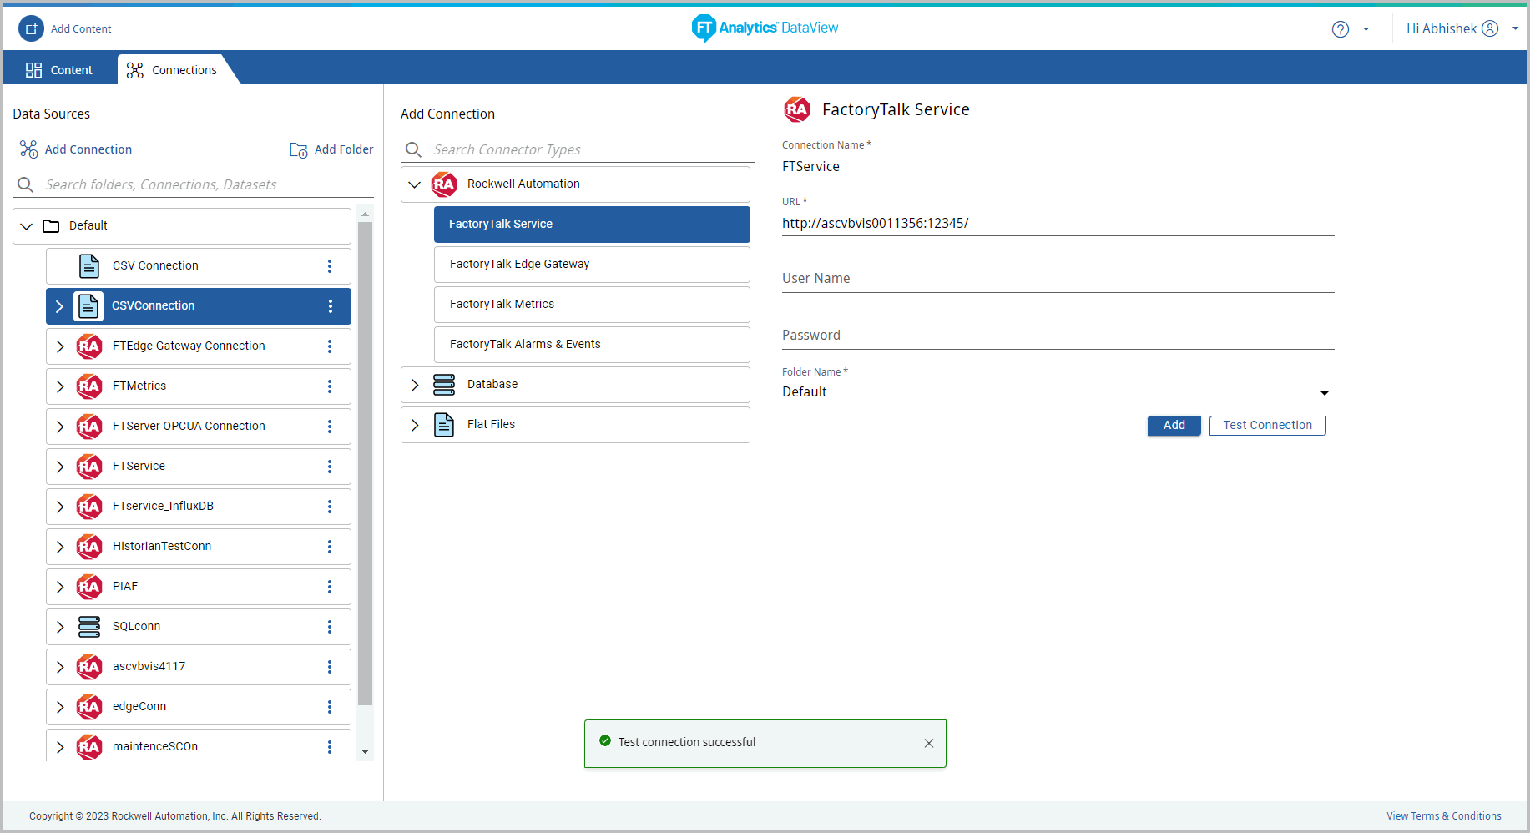Select FactoryTalk Metrics connector
1530x833 pixels.
pyautogui.click(x=592, y=304)
